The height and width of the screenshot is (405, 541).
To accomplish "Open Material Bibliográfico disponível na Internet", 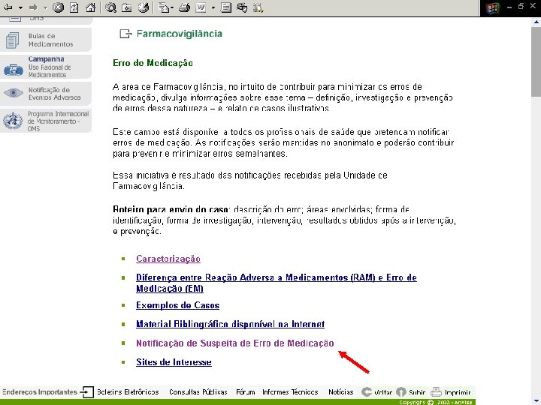I will click(230, 324).
